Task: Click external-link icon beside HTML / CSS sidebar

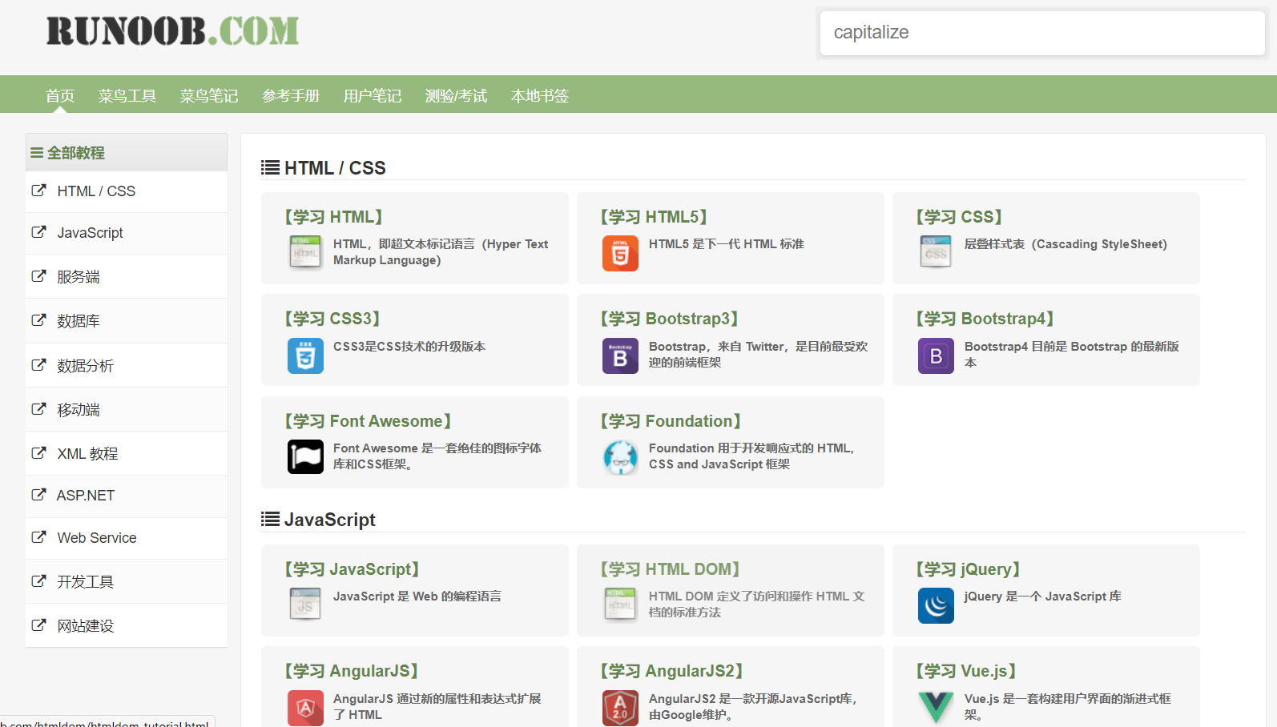Action: 38,191
